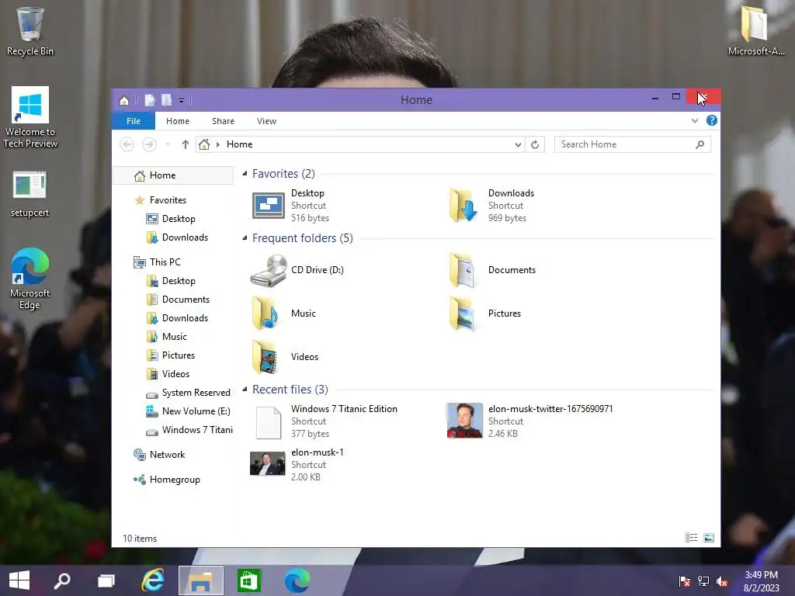This screenshot has width=795, height=596.
Task: Select Homegroup in navigation pane
Action: tap(175, 480)
